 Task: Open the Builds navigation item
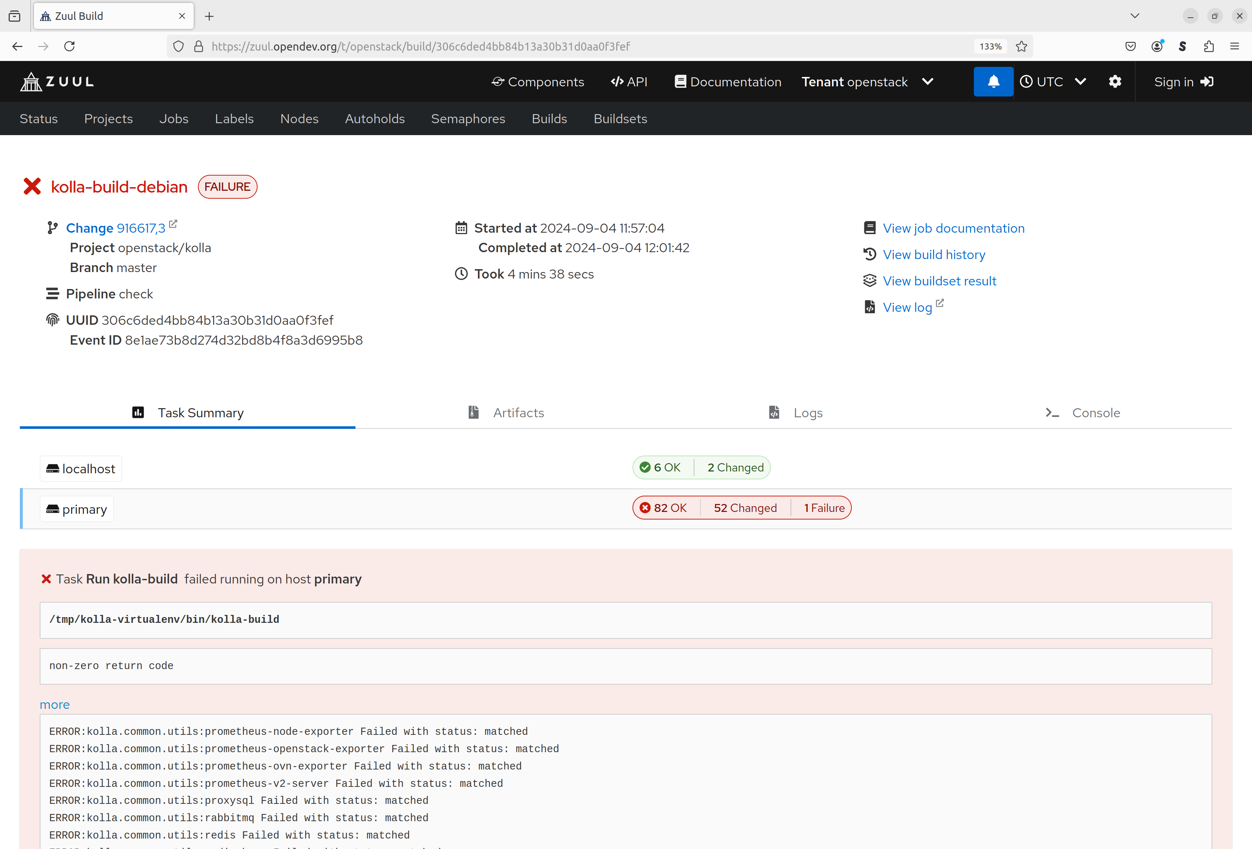tap(549, 118)
